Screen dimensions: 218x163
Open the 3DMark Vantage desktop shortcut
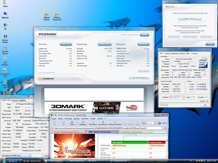pyautogui.click(x=46, y=16)
